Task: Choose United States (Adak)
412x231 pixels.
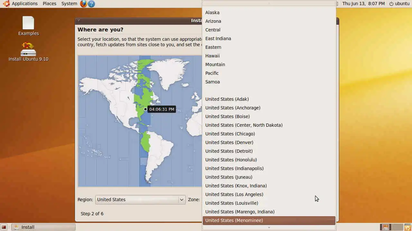Action: [x=269, y=99]
